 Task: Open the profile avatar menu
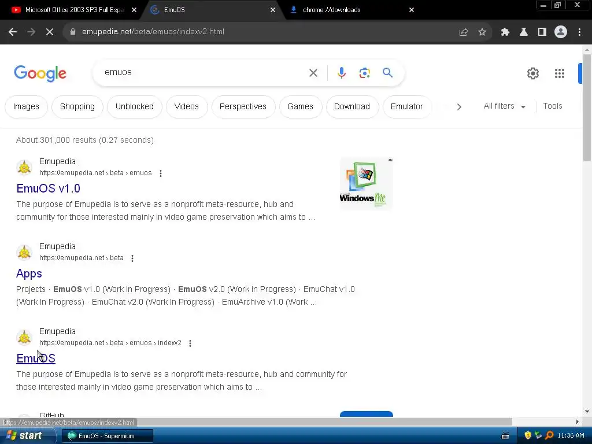click(560, 32)
